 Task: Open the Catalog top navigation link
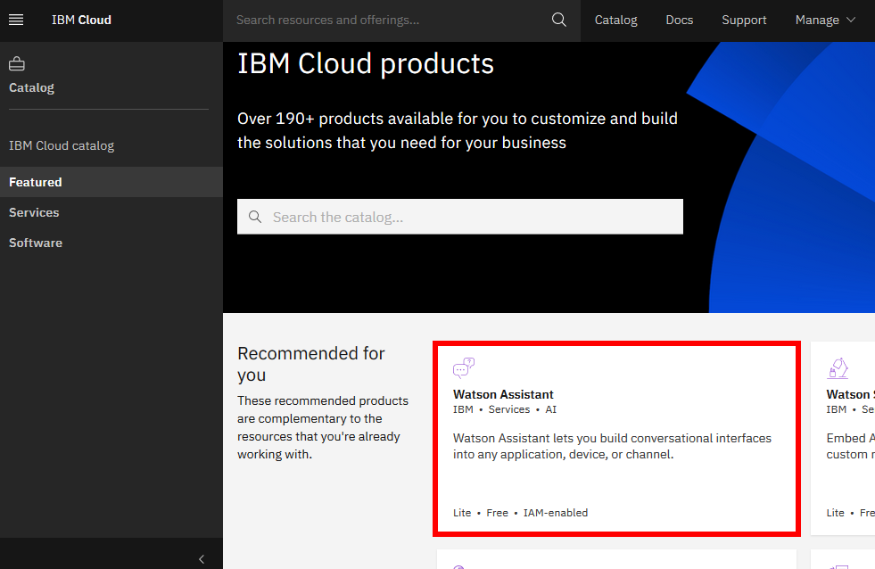click(x=616, y=21)
